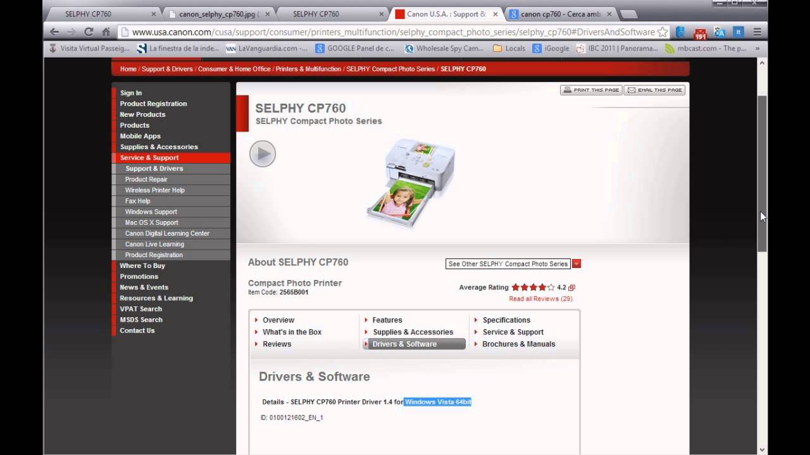The width and height of the screenshot is (810, 455).
Task: Open the browser home page icon
Action: [106, 32]
